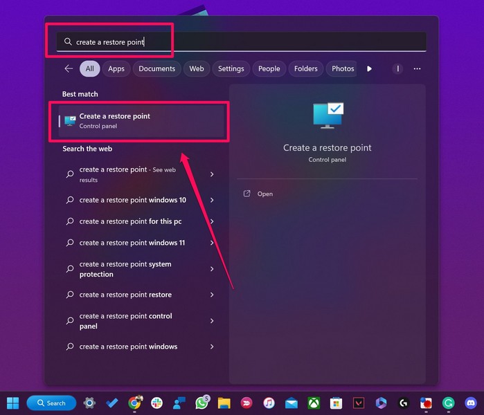The image size is (484, 415).
Task: Click the search text field
Action: (x=242, y=41)
